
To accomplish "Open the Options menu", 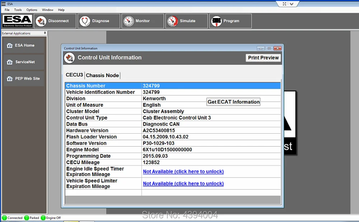I will [32, 10].
